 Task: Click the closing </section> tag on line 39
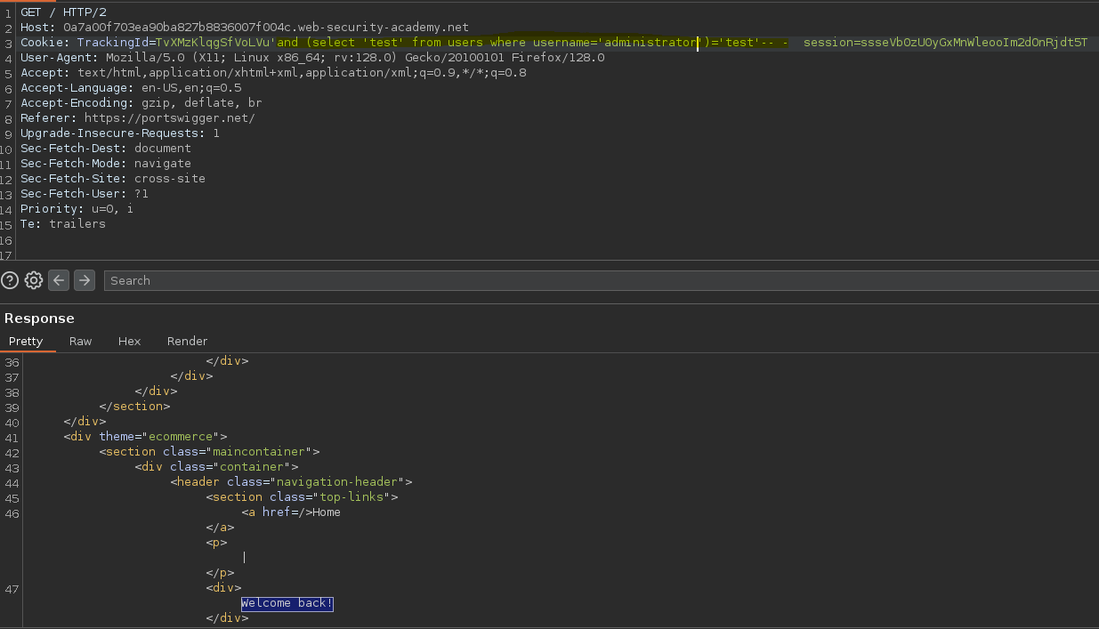point(134,407)
